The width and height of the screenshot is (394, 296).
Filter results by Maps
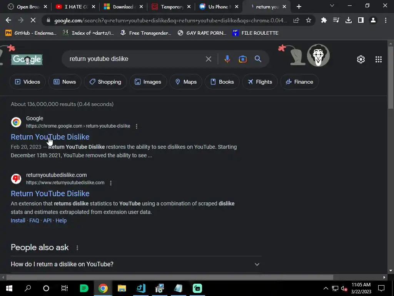click(x=186, y=82)
